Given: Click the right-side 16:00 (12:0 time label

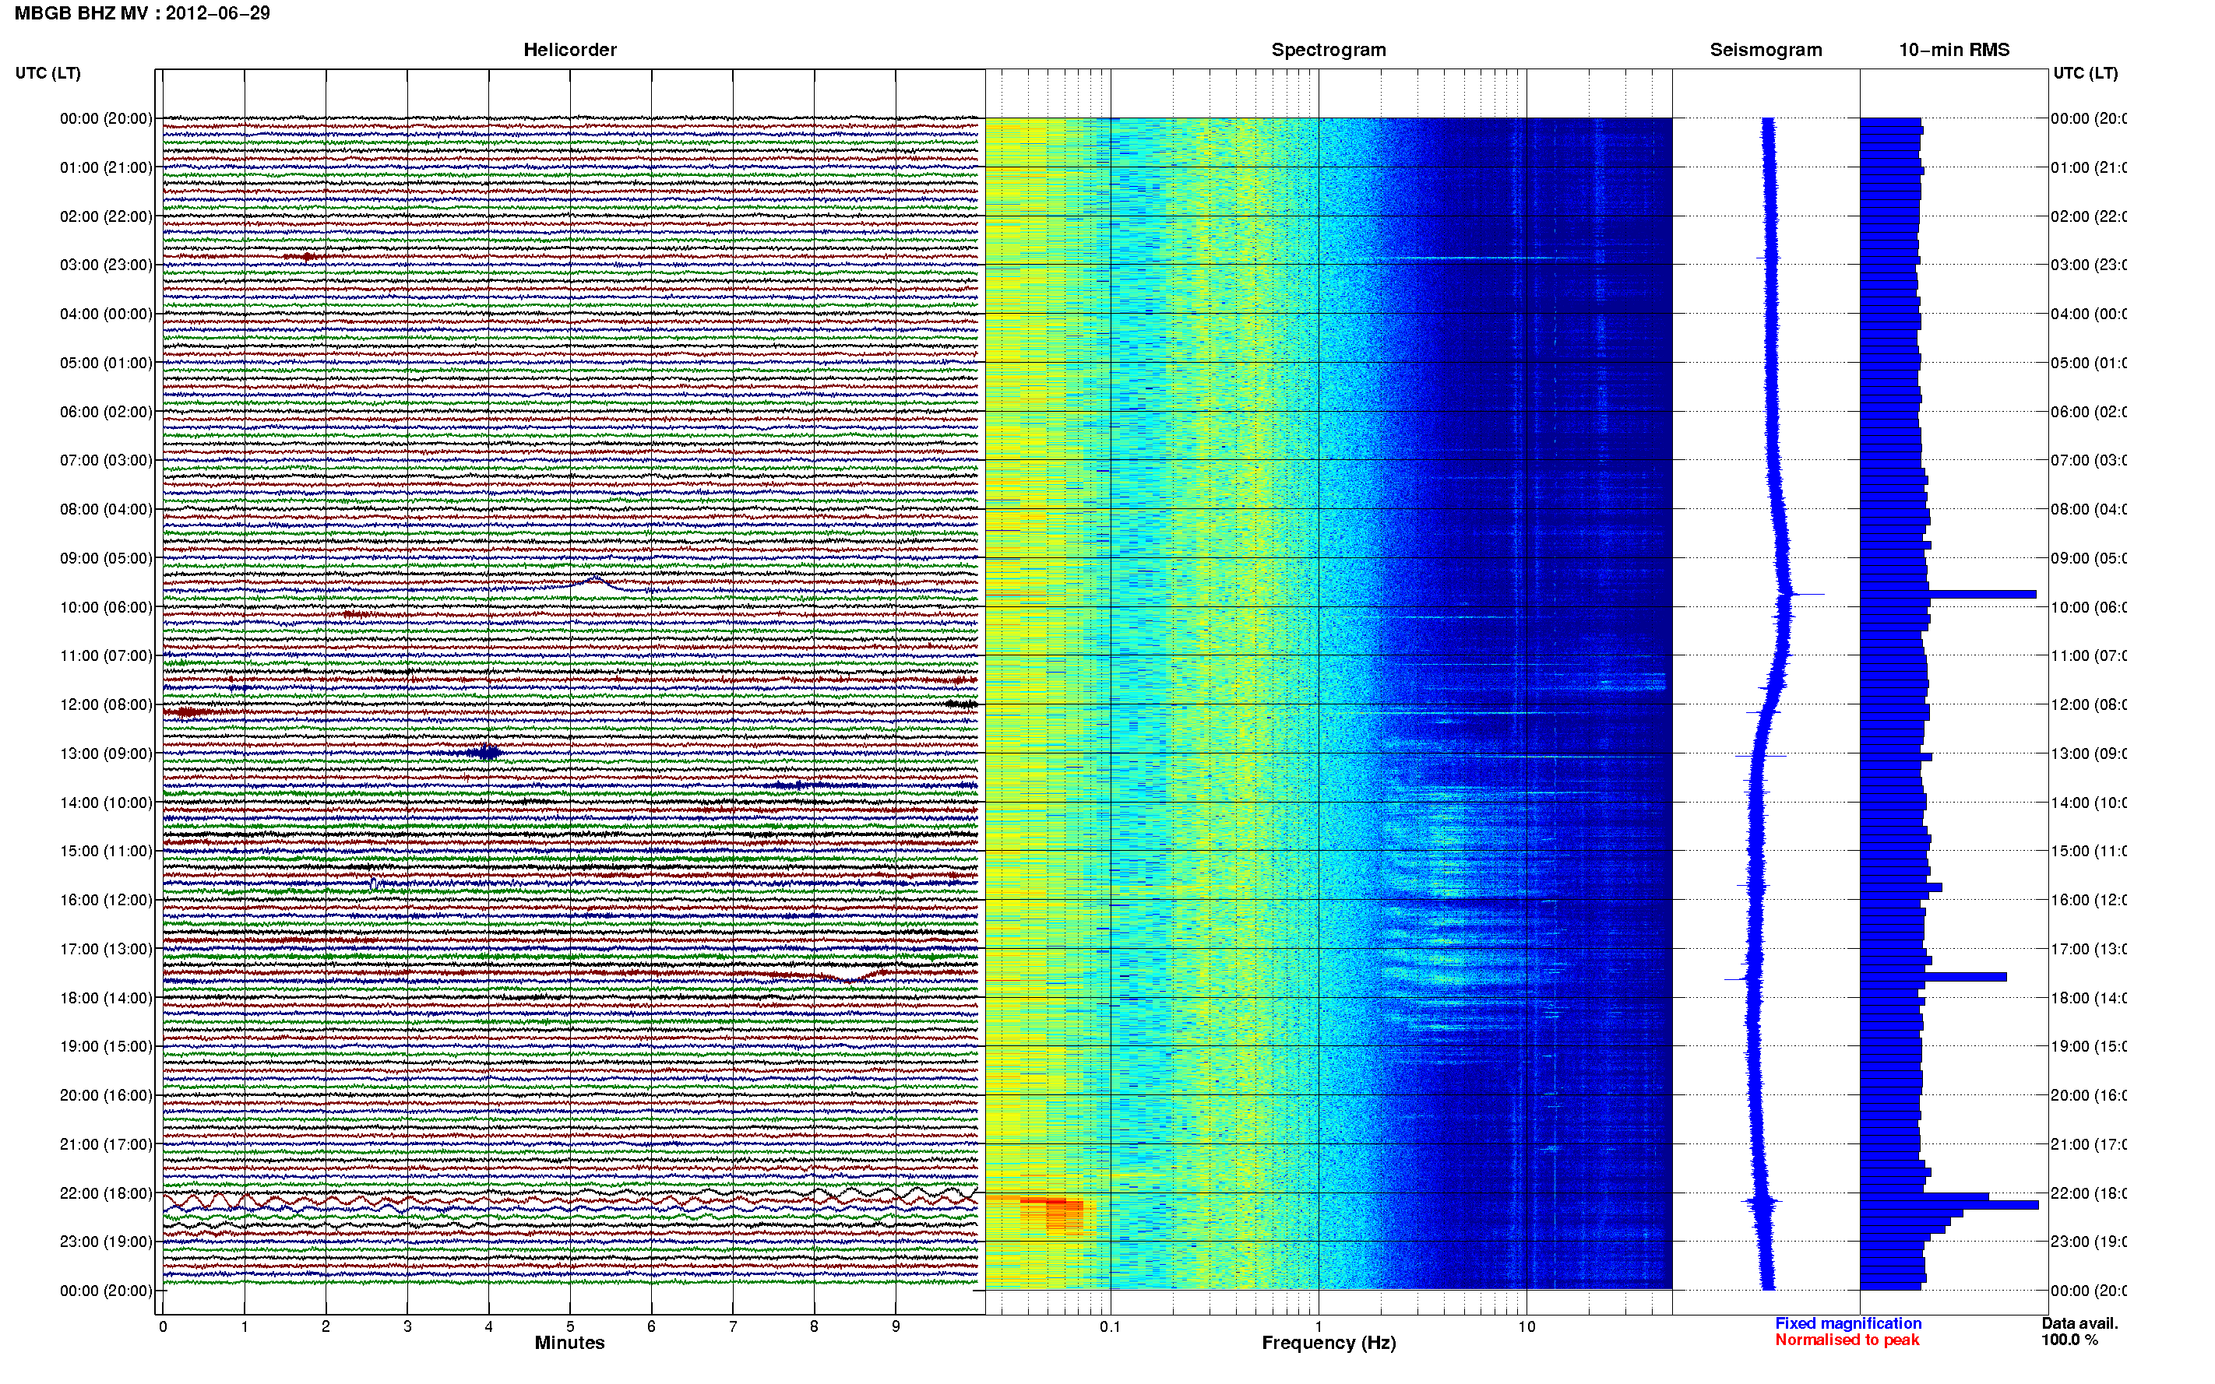Looking at the screenshot, I should click(2089, 900).
